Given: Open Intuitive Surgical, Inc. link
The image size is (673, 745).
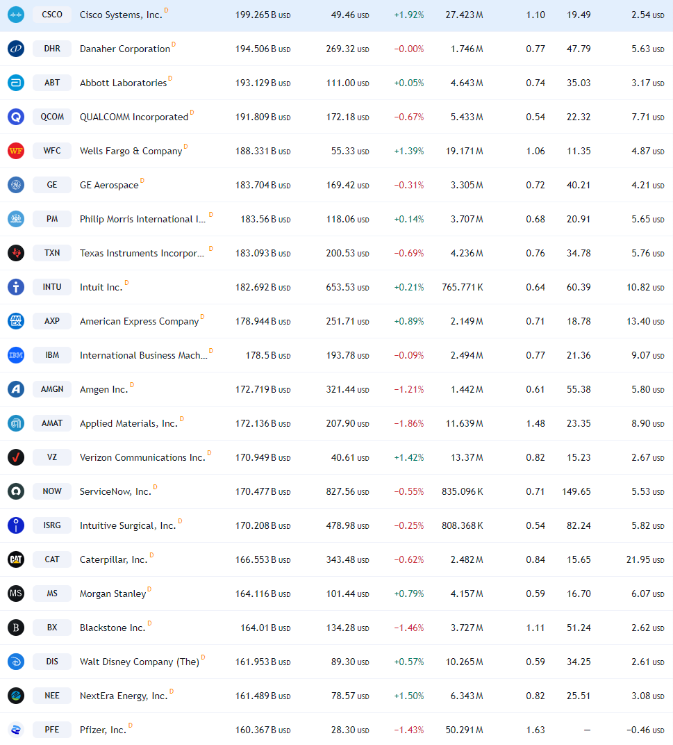Looking at the screenshot, I should (128, 526).
